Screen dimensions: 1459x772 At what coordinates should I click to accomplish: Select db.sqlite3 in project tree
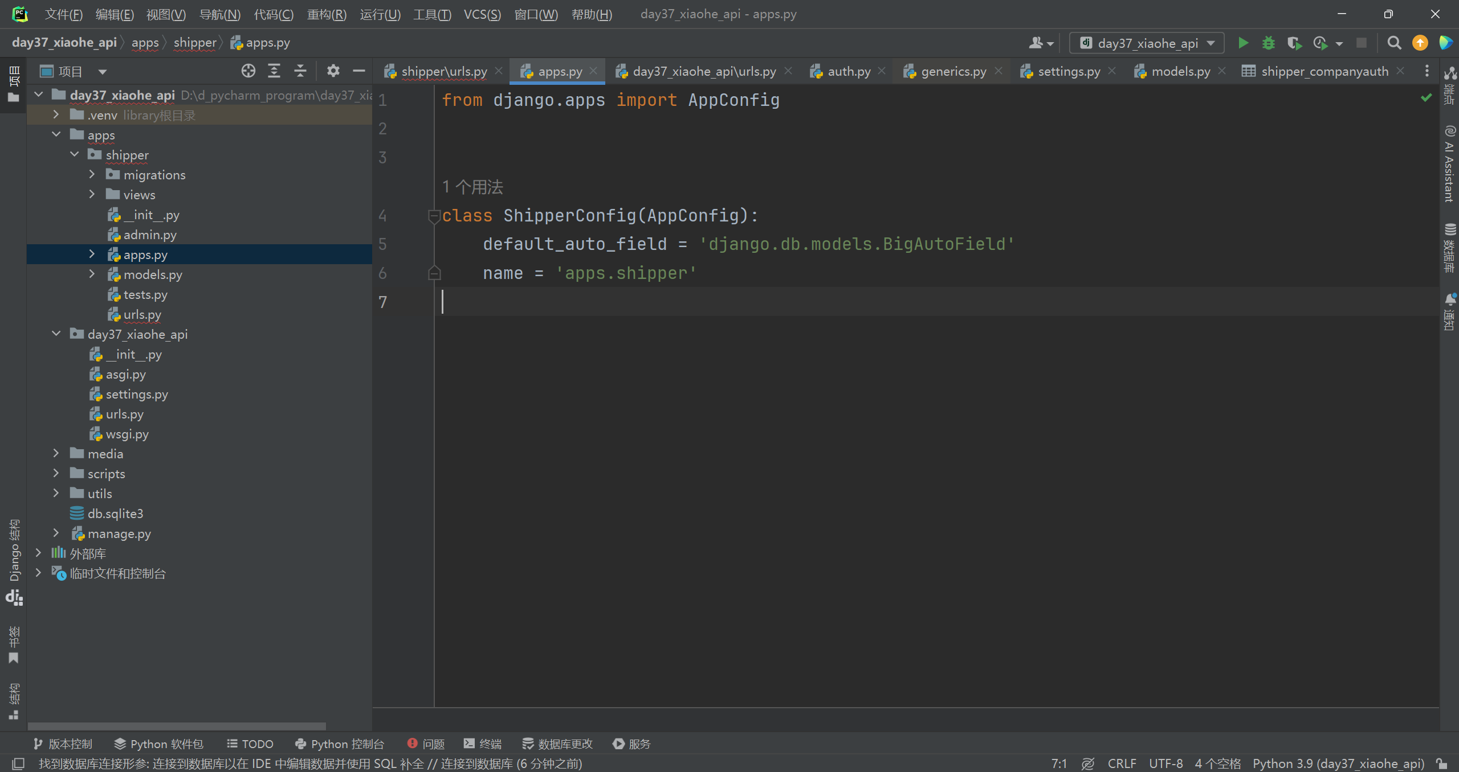[x=115, y=514]
